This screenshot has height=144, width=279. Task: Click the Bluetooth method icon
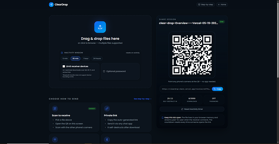click(107, 140)
